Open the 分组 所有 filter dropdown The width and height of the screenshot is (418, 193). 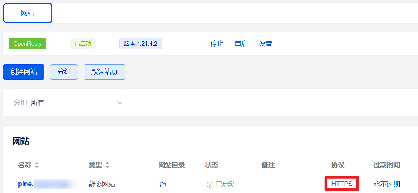[x=69, y=103]
